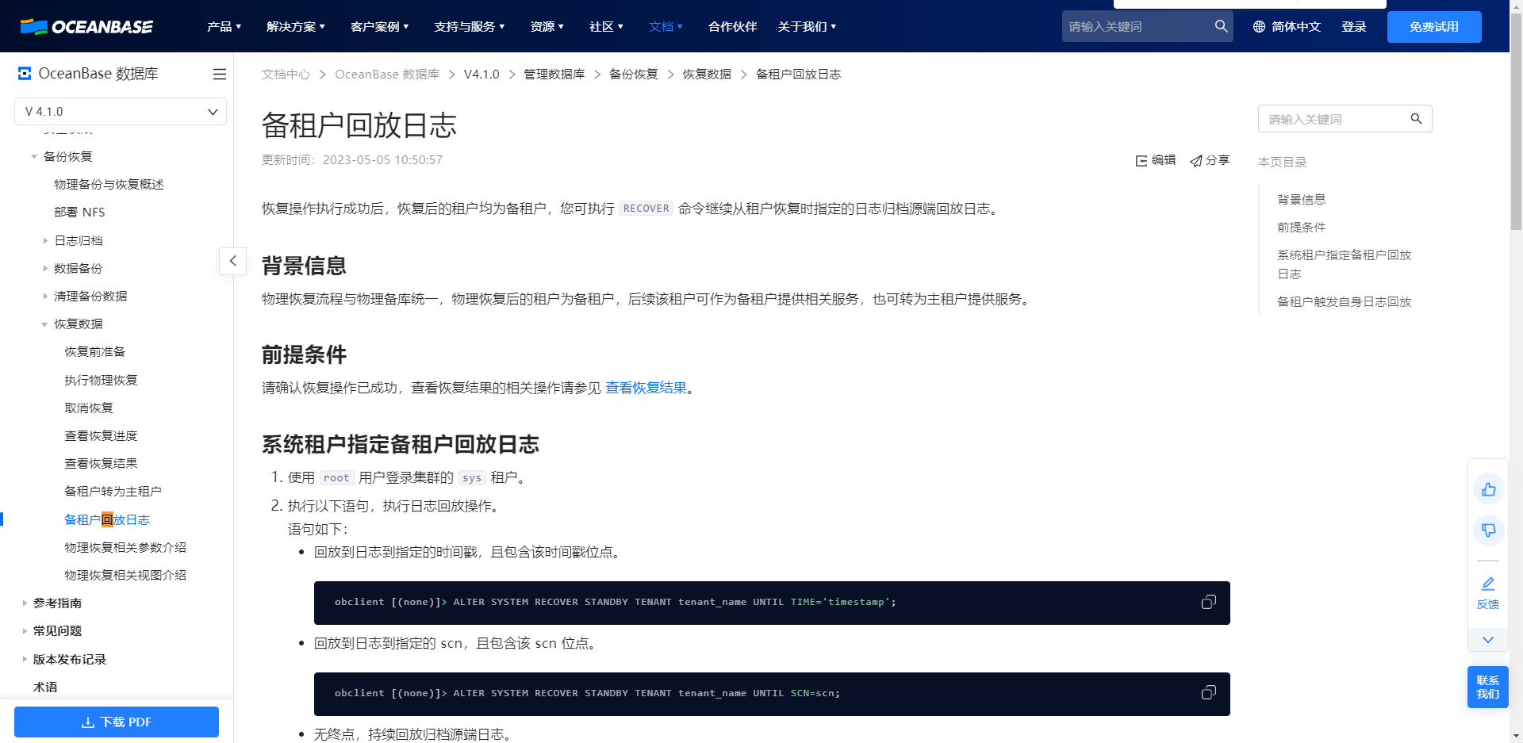Open 术语 in sidebar
Screen dimensions: 1523x743
click(45, 687)
